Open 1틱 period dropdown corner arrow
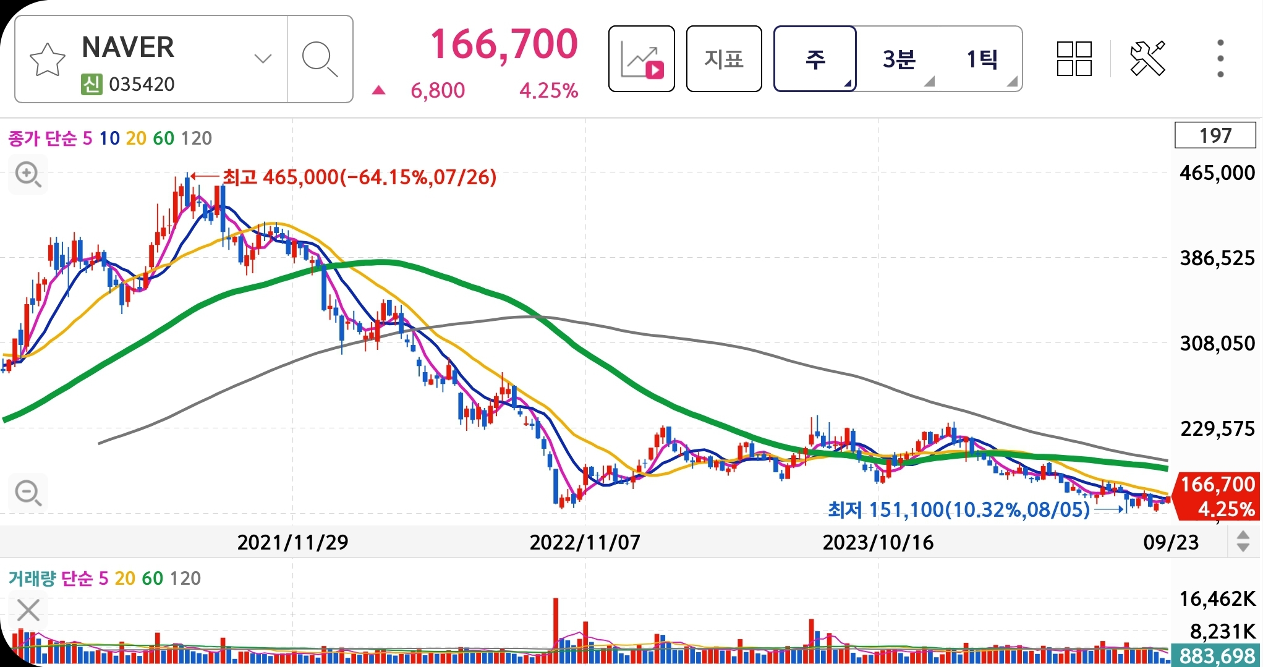The image size is (1263, 667). 1012,82
